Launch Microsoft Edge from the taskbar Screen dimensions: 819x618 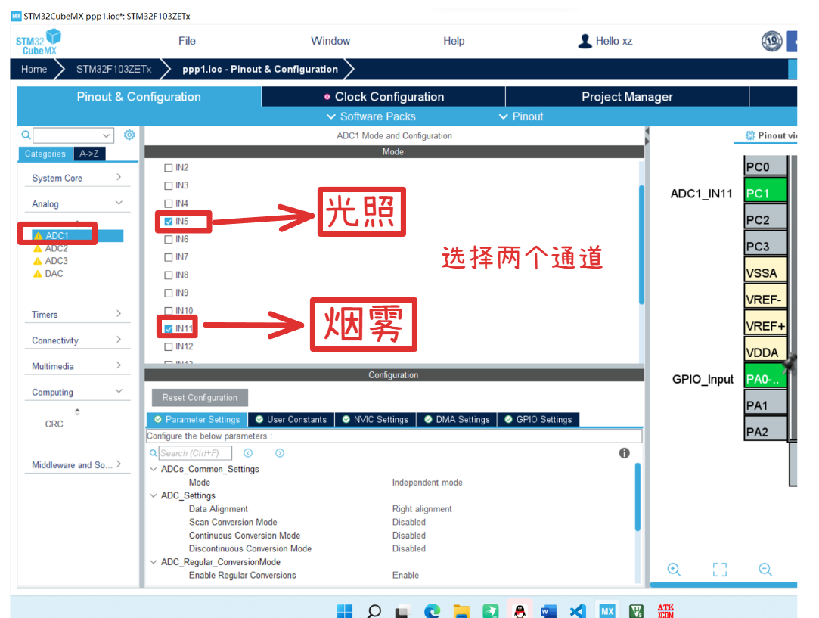(432, 610)
